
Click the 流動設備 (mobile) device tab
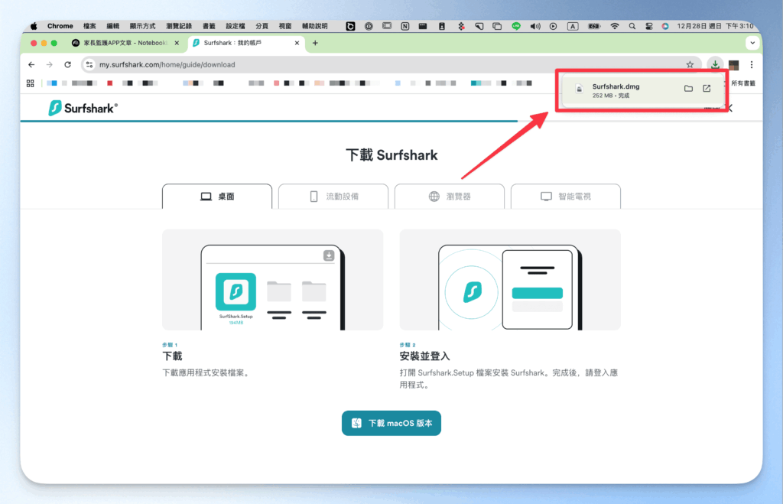pyautogui.click(x=333, y=196)
